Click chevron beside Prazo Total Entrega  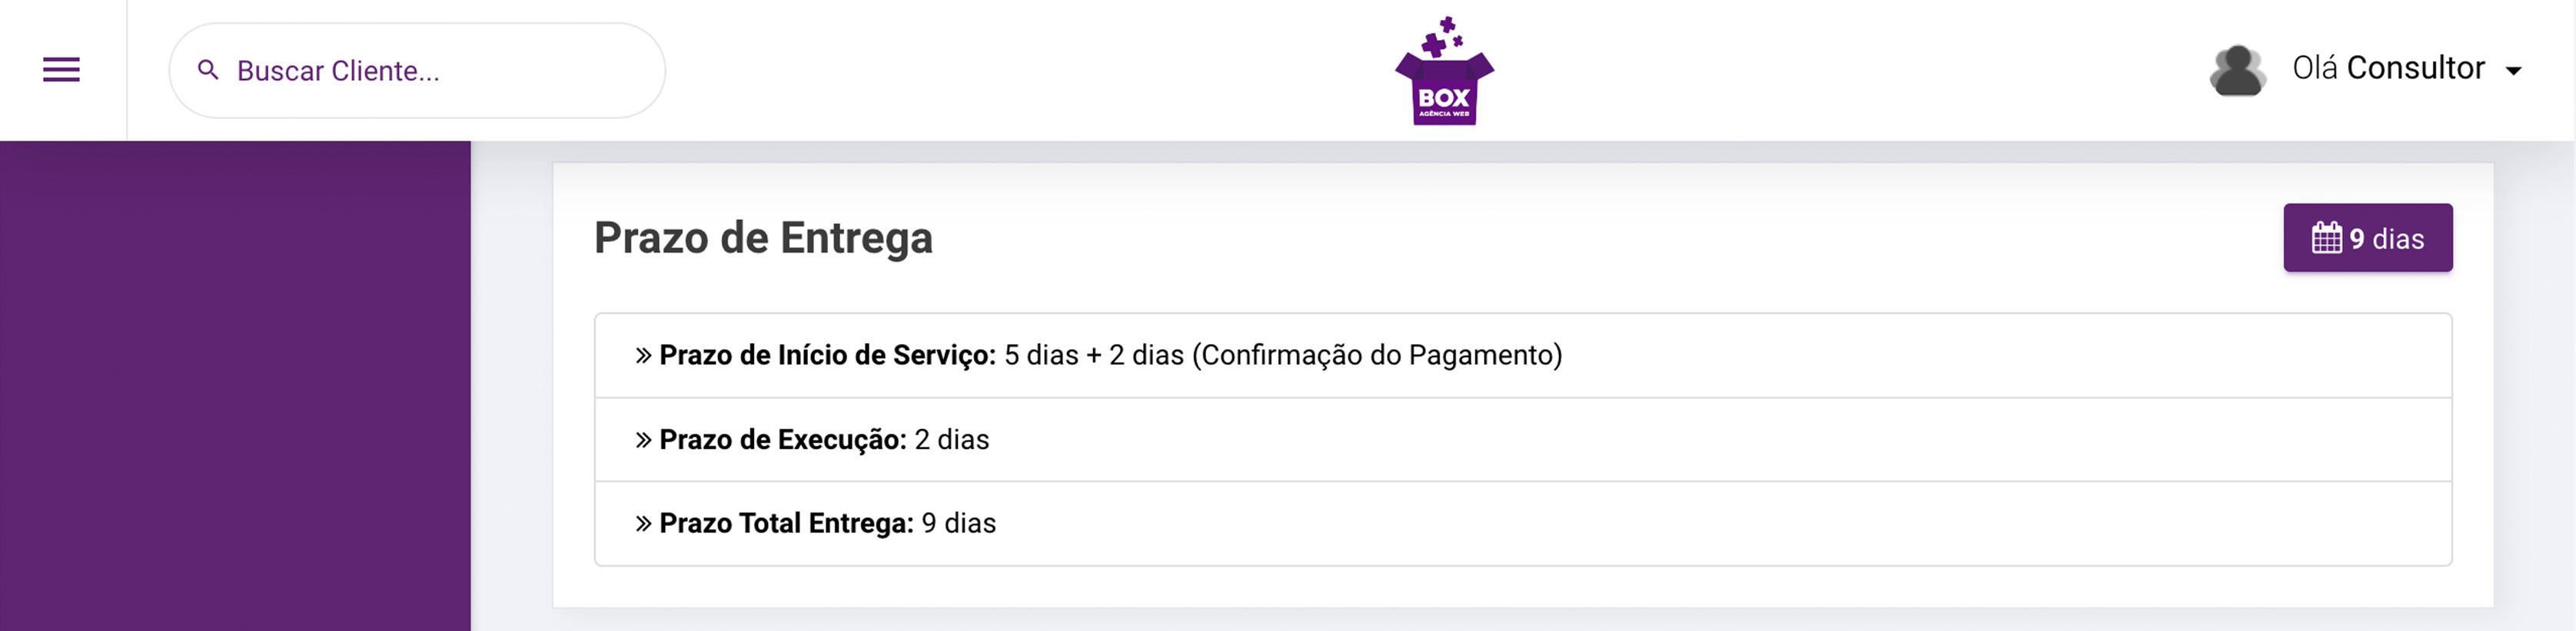tap(644, 524)
